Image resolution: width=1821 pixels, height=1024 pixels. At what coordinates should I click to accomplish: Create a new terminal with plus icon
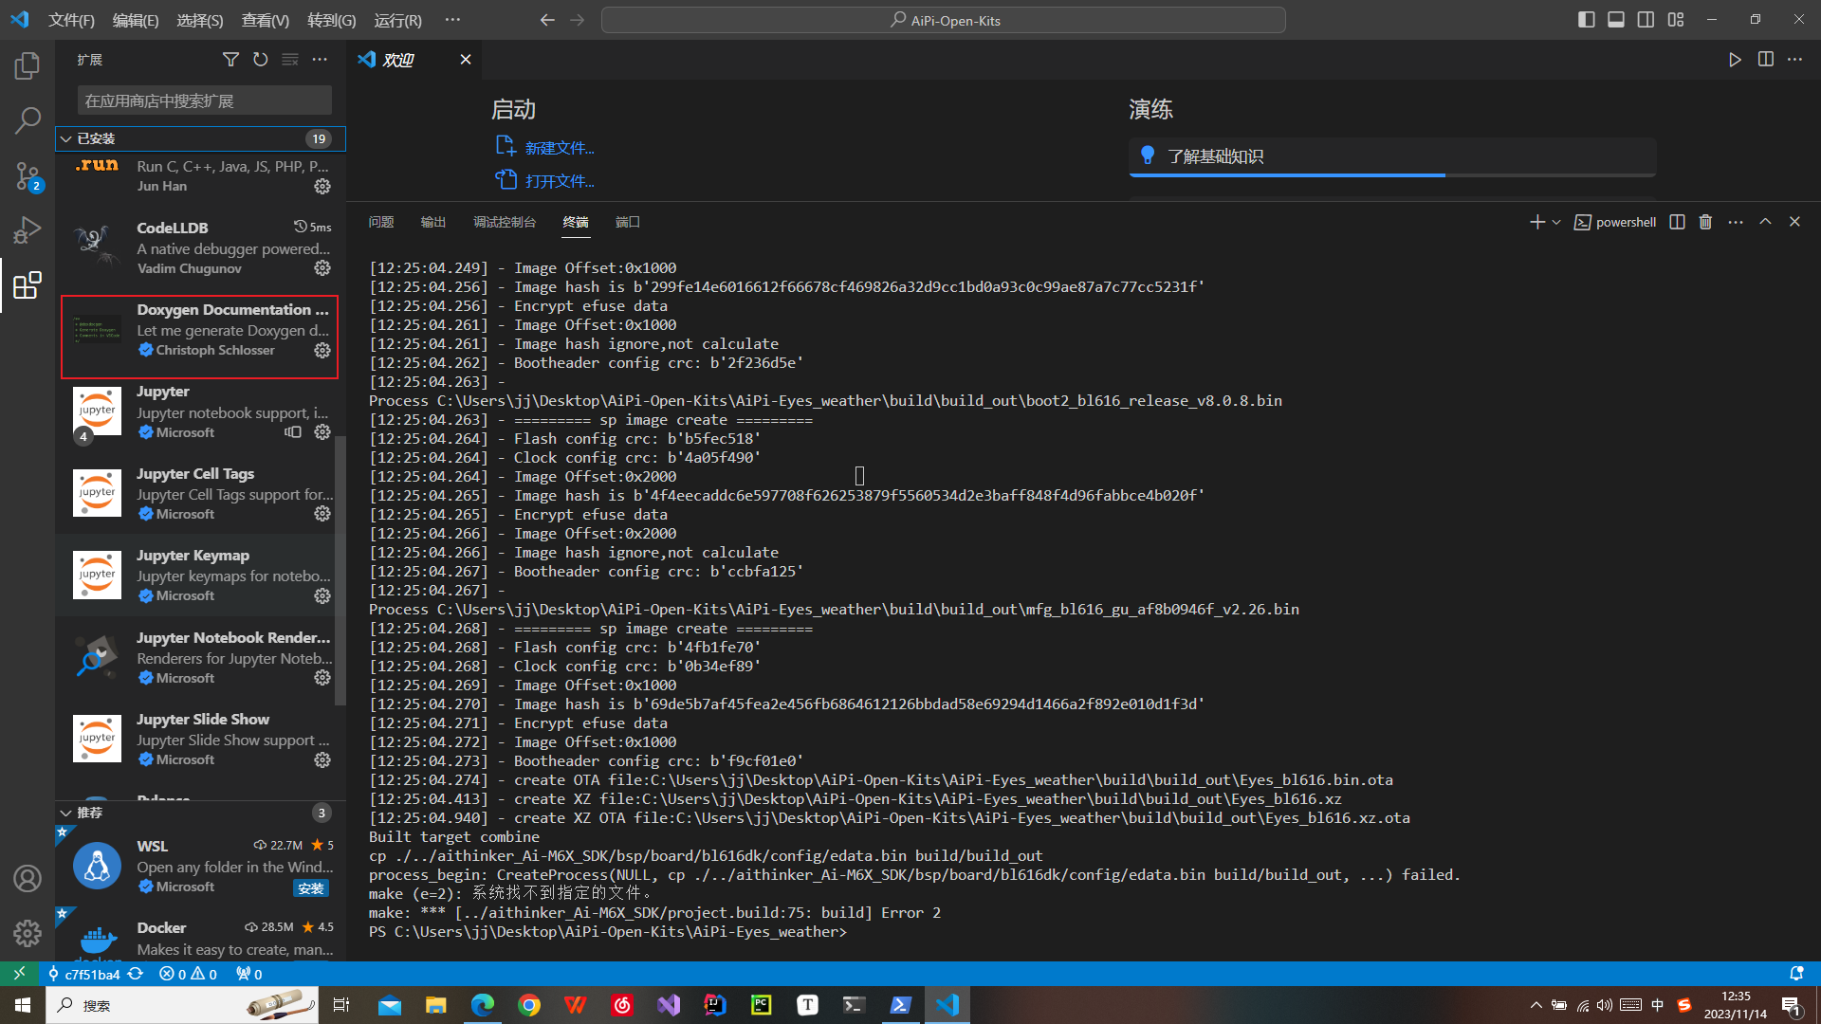(1536, 222)
